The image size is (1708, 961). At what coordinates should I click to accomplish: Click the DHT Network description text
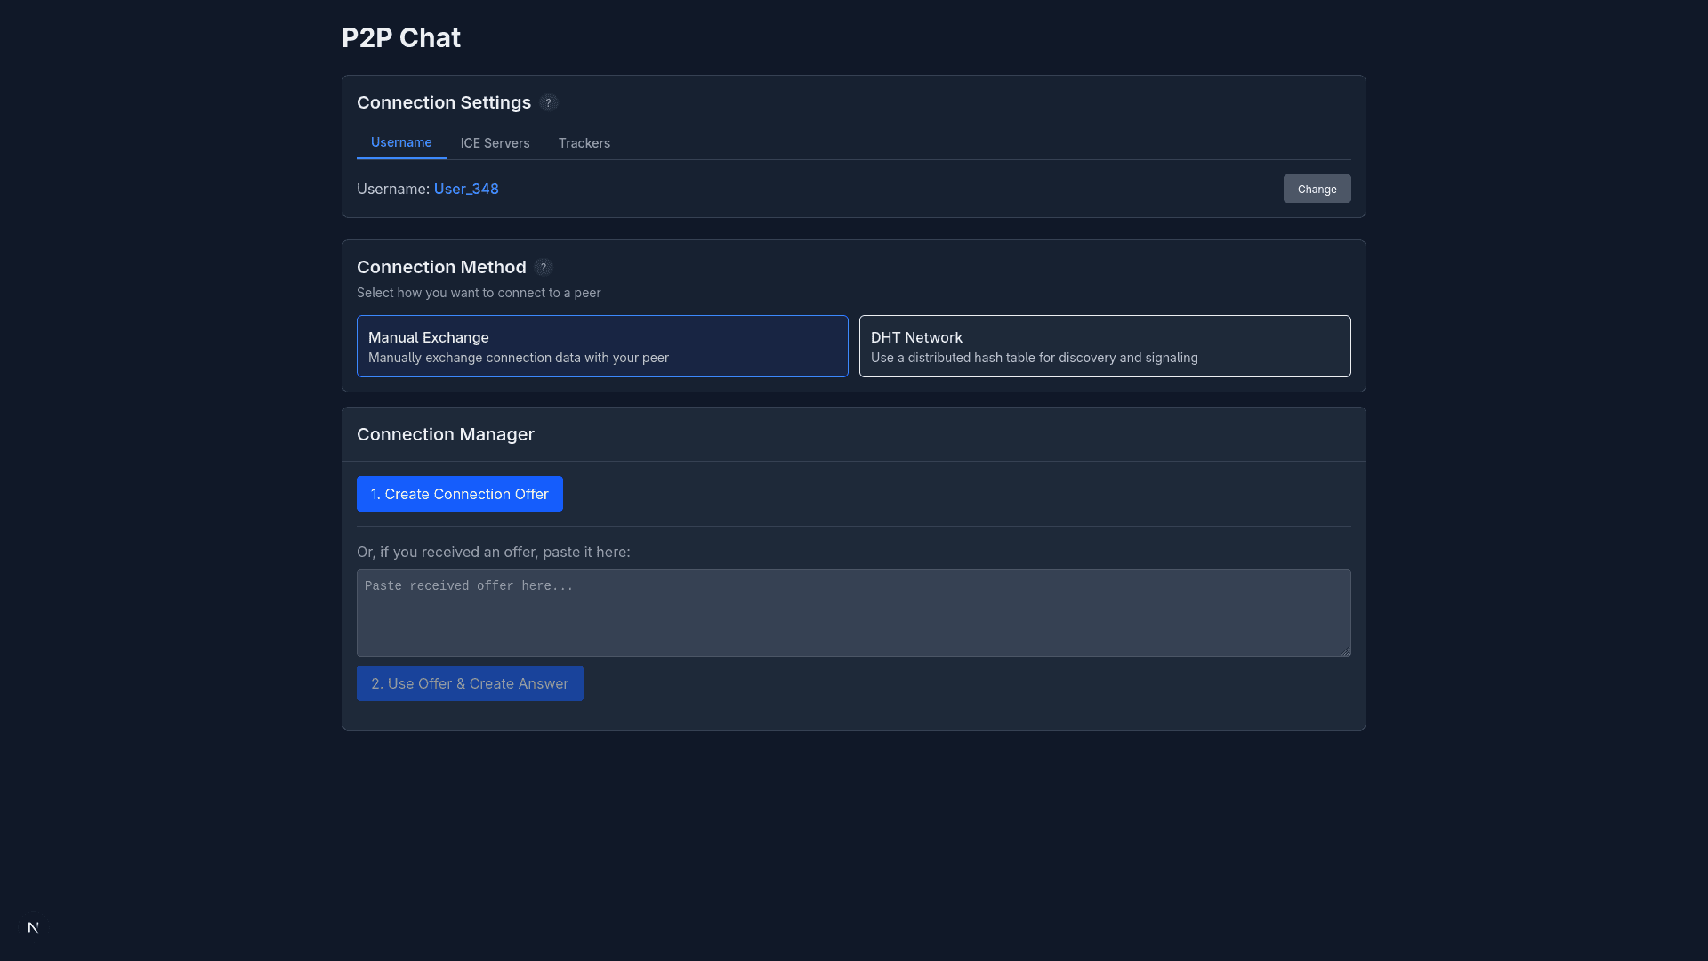(1034, 358)
